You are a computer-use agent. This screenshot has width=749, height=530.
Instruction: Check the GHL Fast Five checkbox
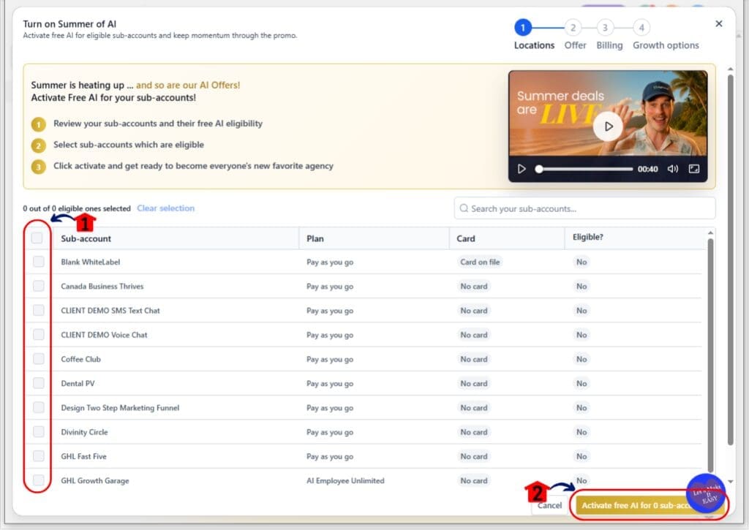tap(38, 456)
